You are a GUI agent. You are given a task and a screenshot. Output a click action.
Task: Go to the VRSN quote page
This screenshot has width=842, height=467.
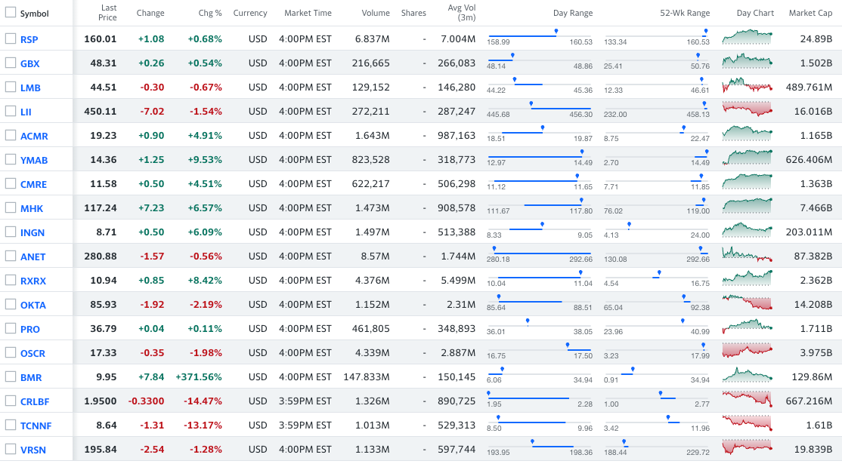(x=33, y=450)
